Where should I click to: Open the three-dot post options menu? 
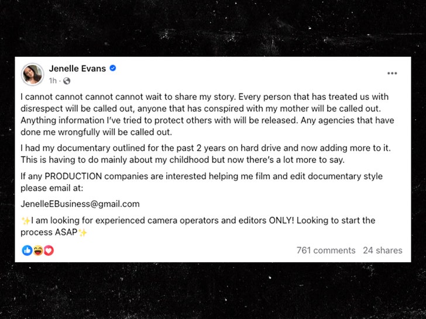(x=392, y=73)
